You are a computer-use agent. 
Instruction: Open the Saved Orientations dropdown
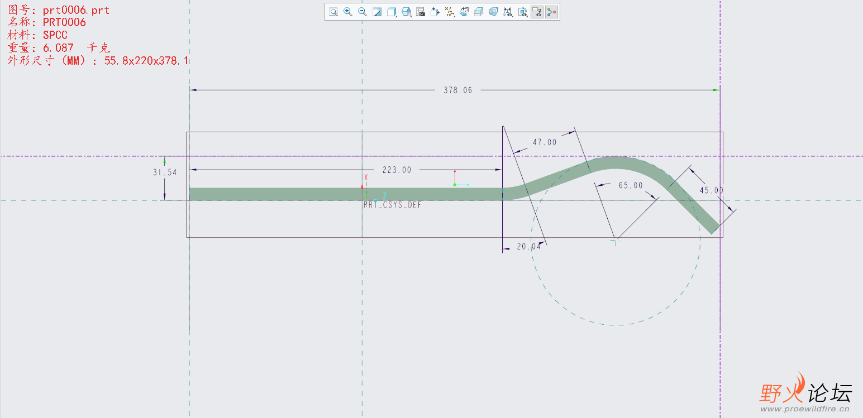pos(406,12)
